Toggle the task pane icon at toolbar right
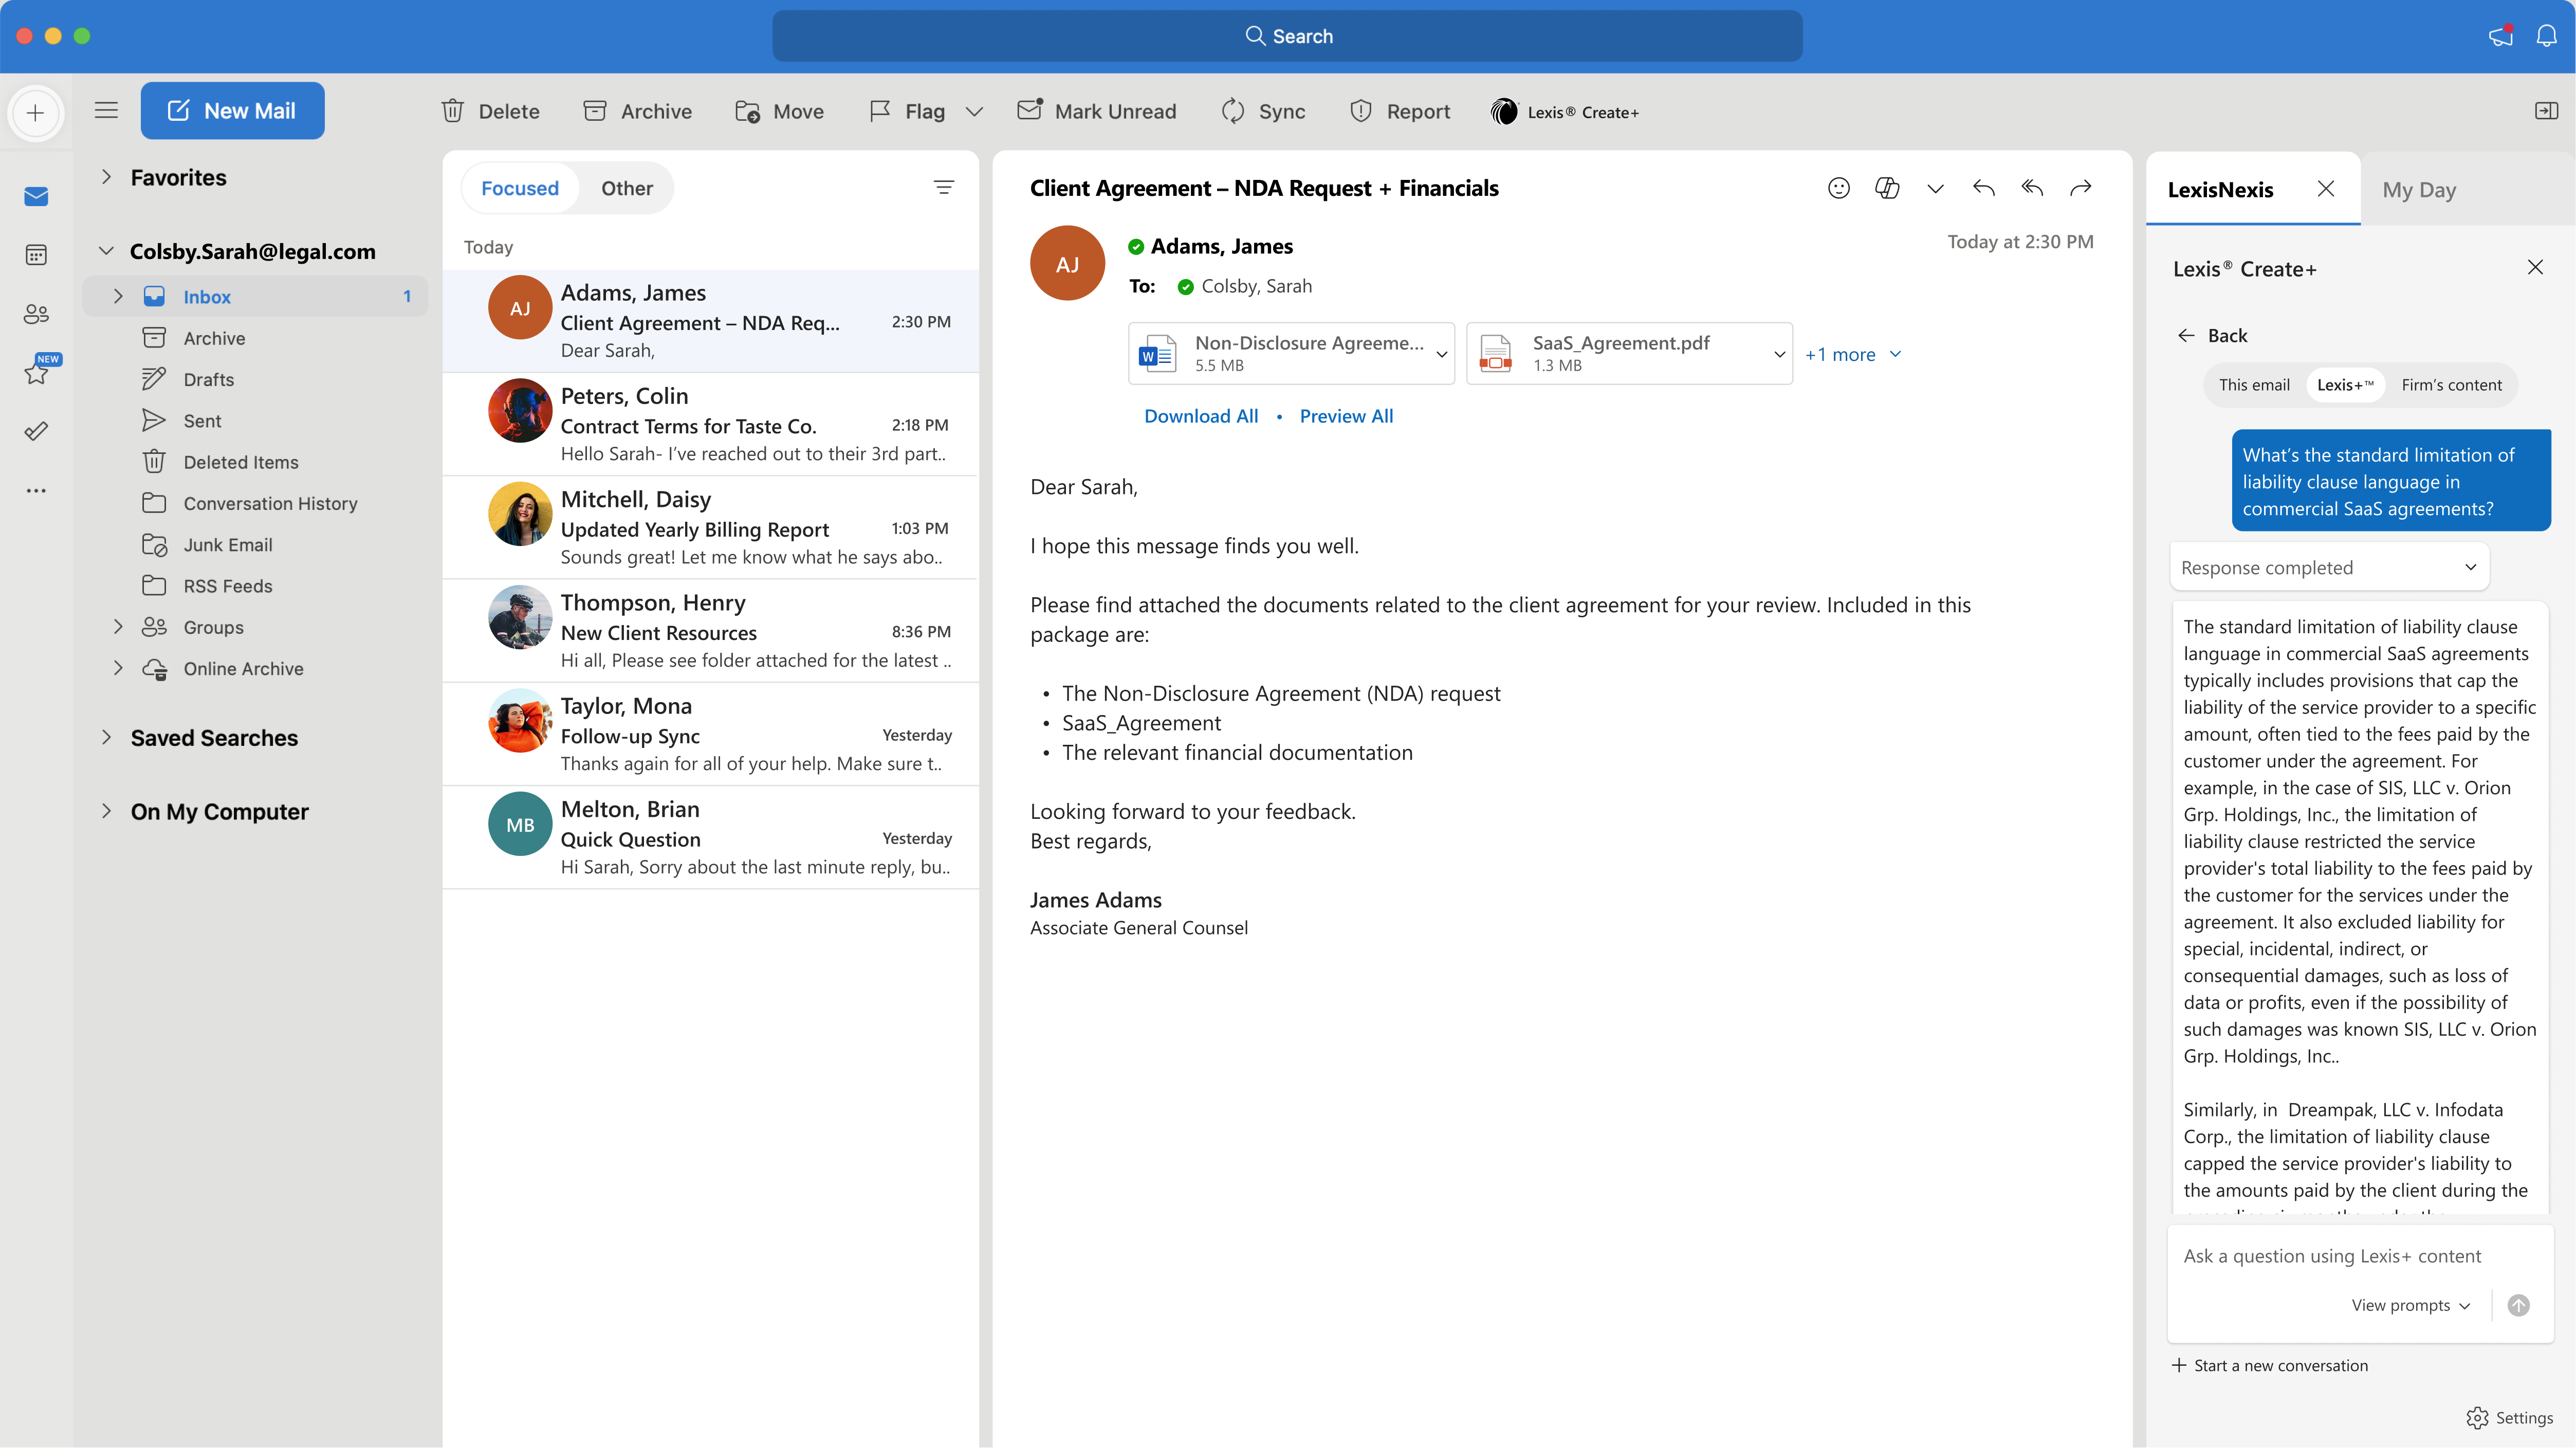 click(2546, 111)
